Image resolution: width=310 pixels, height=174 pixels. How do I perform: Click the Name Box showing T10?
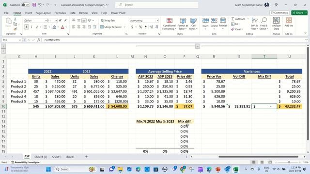tap(12, 40)
